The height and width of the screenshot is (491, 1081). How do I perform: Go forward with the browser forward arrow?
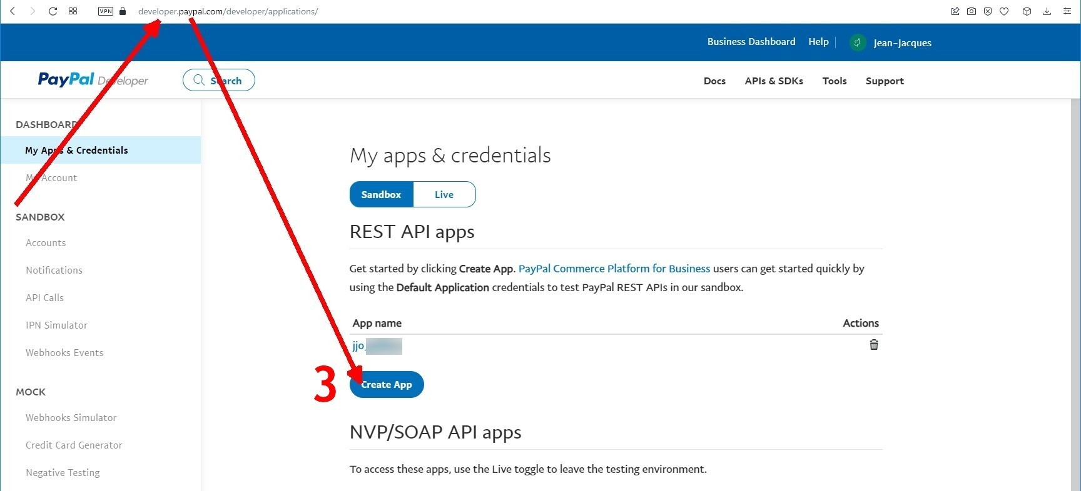click(x=33, y=11)
